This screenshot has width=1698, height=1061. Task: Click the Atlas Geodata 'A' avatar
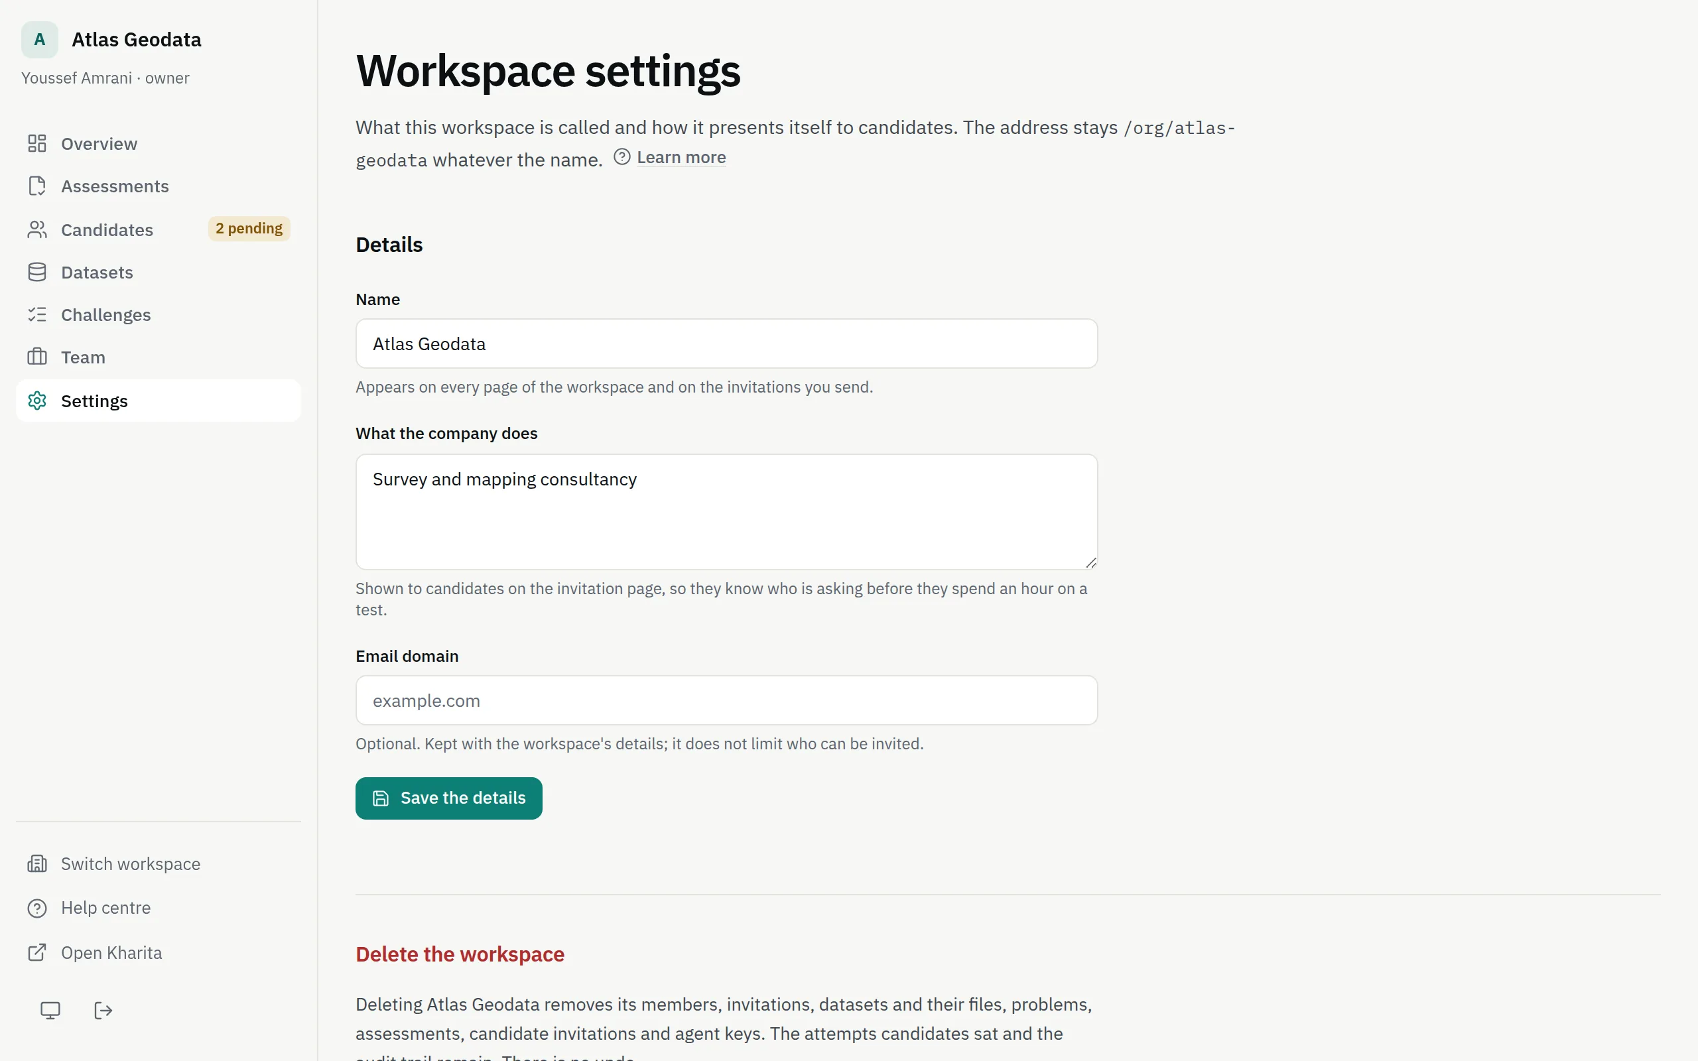pyautogui.click(x=40, y=39)
